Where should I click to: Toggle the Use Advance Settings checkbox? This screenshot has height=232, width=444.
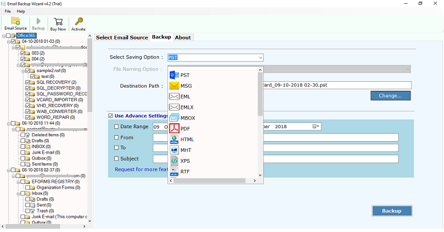[x=110, y=116]
